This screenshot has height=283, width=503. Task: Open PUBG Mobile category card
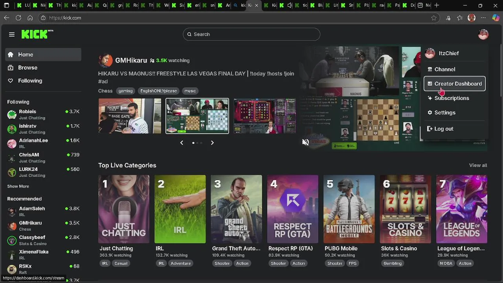click(x=349, y=209)
